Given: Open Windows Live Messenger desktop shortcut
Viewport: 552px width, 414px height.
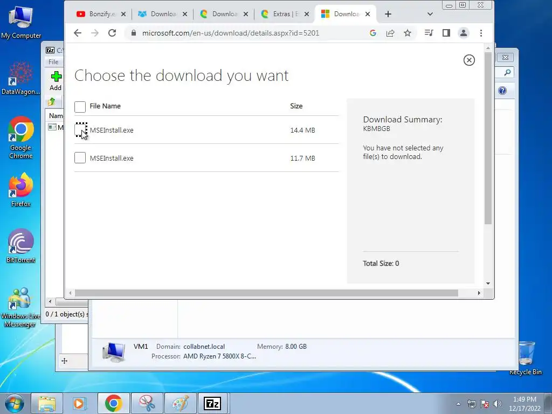Looking at the screenshot, I should 21,308.
